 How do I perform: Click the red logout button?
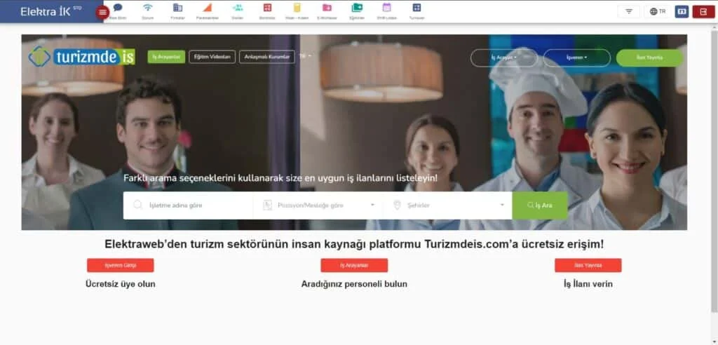coord(703,11)
